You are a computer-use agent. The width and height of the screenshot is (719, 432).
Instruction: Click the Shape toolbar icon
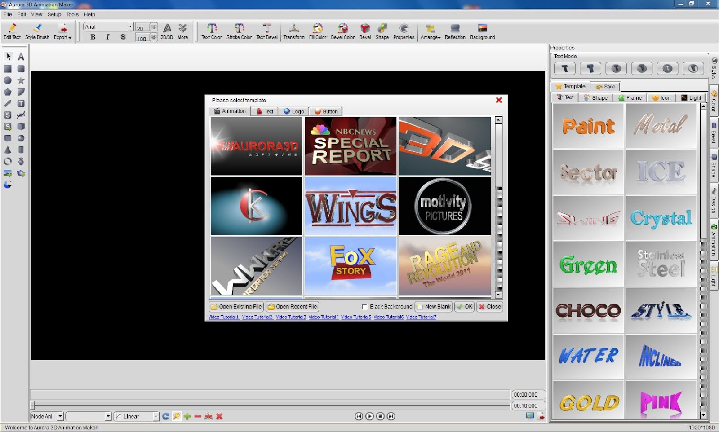click(x=382, y=31)
